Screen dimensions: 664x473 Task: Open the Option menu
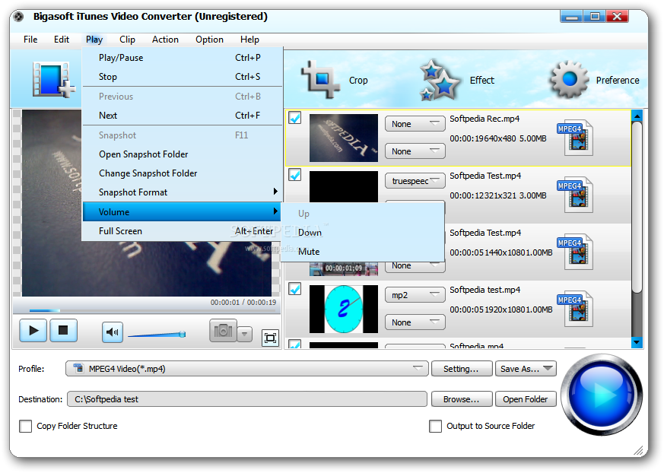point(209,40)
